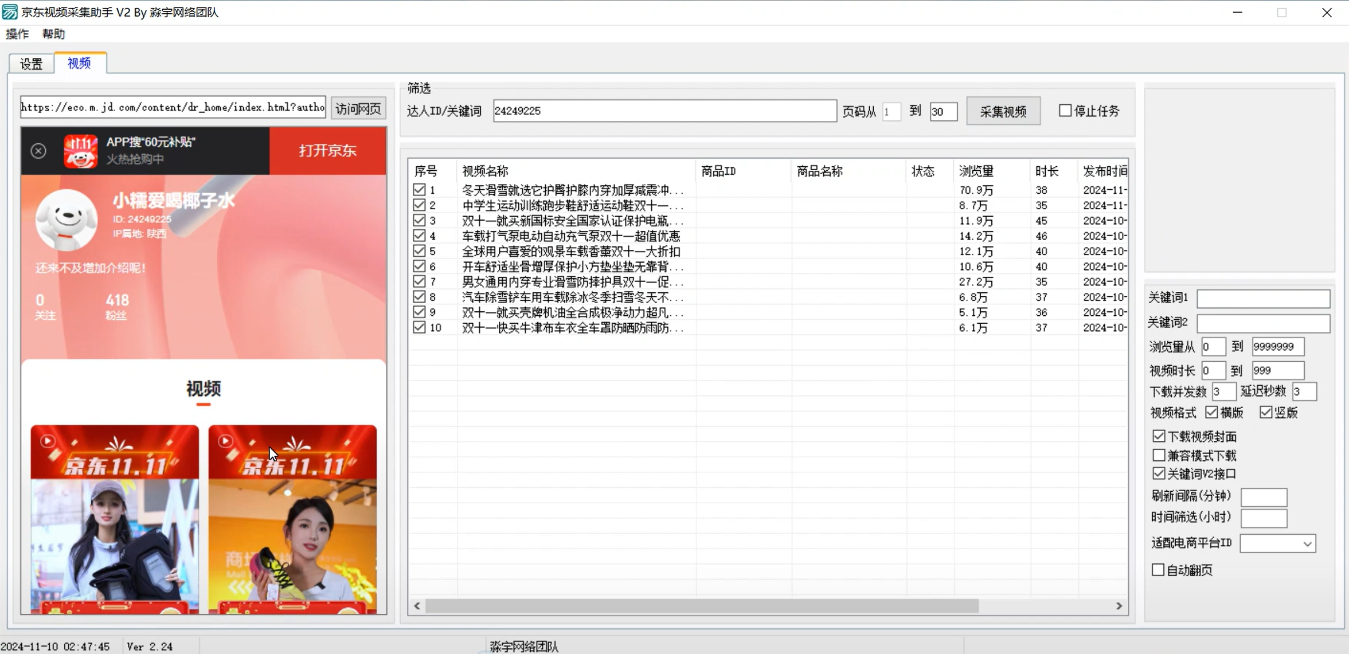Click inside the 关键词1 input field
The width and height of the screenshot is (1349, 654).
pos(1262,299)
